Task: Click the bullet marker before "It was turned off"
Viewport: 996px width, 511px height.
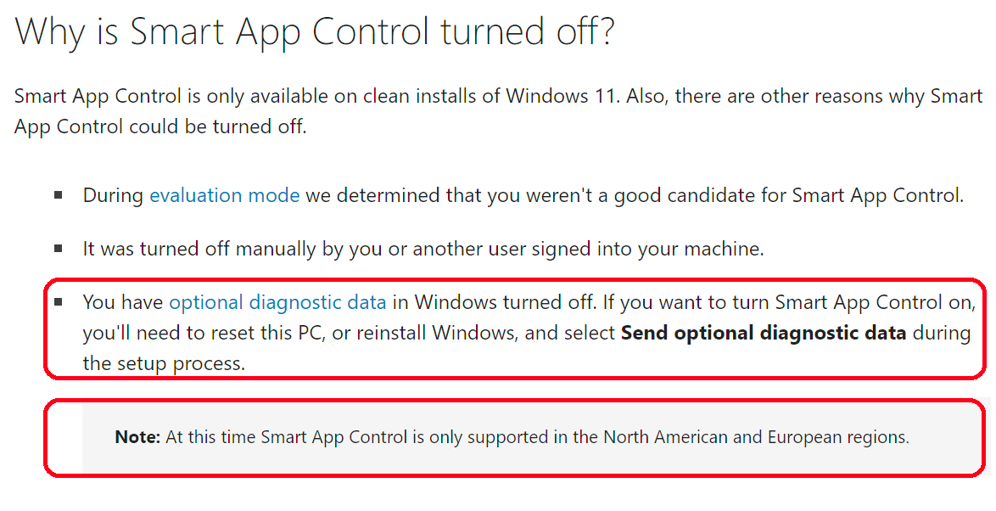Action: click(x=58, y=249)
